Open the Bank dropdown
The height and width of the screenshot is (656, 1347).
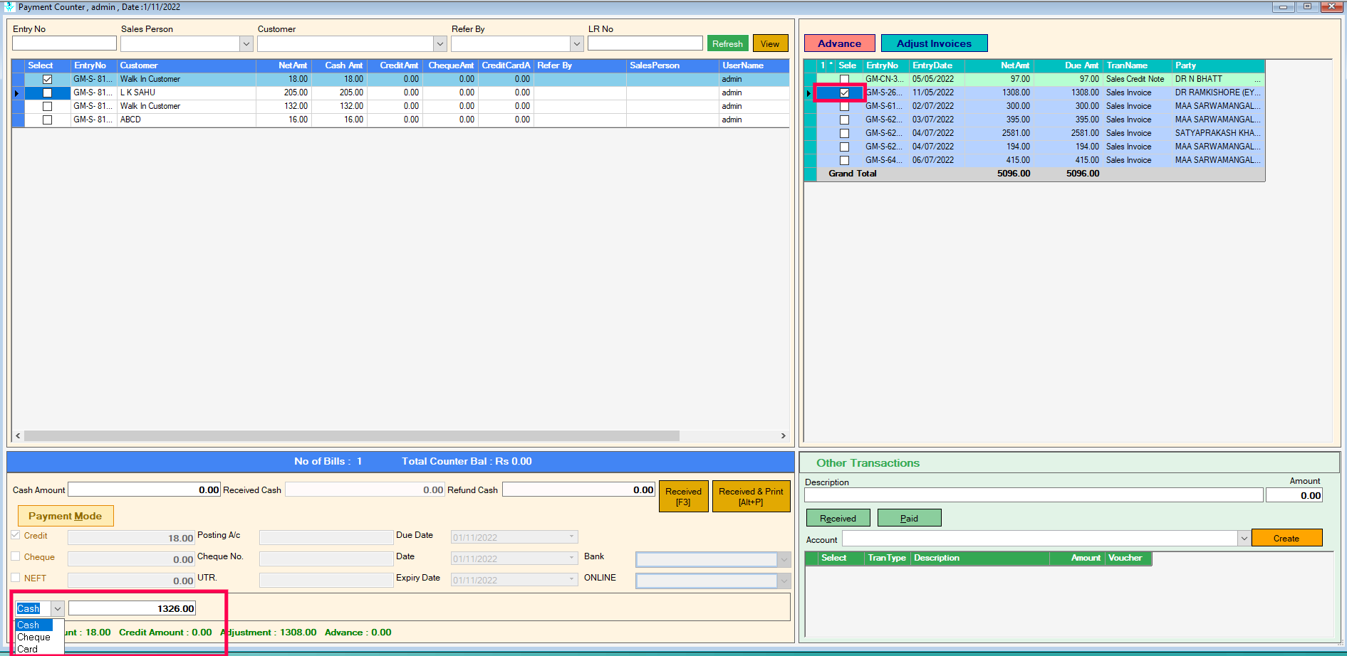(784, 559)
